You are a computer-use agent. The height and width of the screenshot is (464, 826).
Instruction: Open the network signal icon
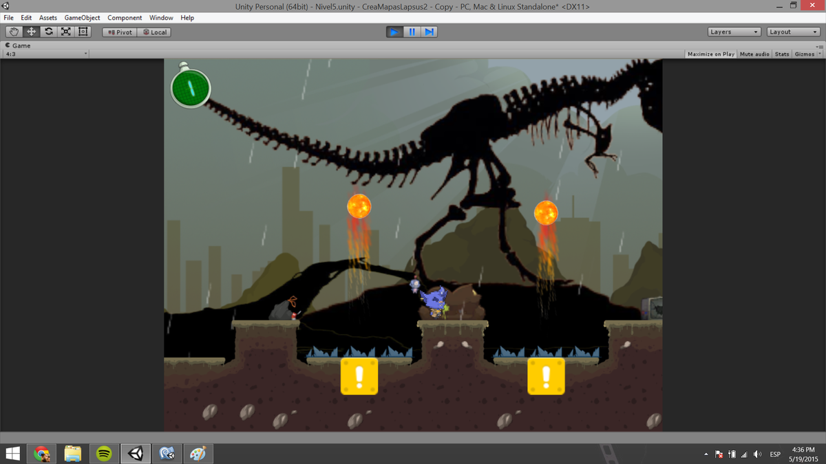pos(744,454)
